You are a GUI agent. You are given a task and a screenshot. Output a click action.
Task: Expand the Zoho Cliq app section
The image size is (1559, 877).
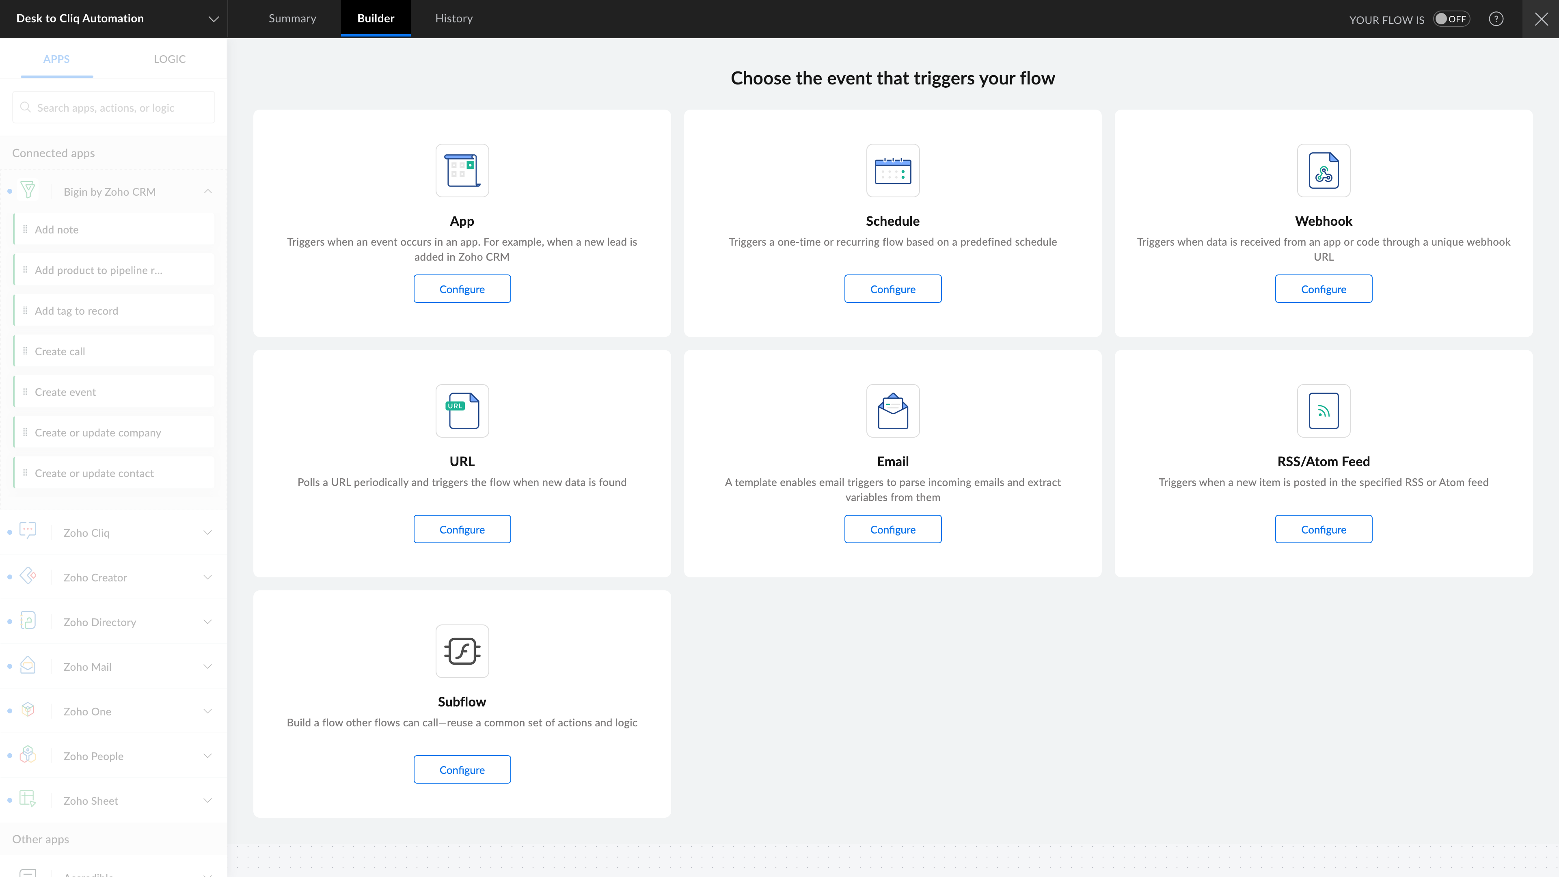pos(207,533)
